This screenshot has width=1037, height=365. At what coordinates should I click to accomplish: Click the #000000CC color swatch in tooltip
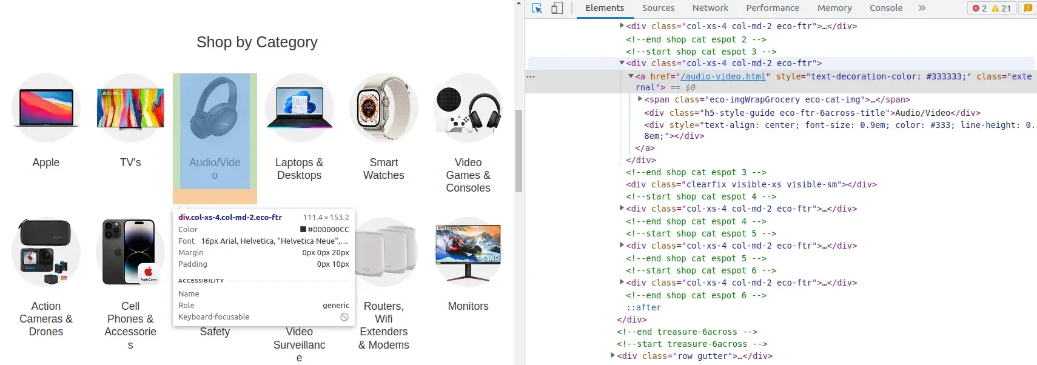coord(303,229)
